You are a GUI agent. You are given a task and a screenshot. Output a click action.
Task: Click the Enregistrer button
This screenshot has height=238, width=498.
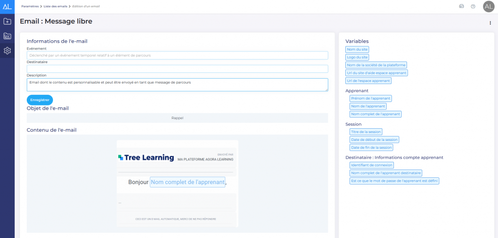tap(39, 100)
